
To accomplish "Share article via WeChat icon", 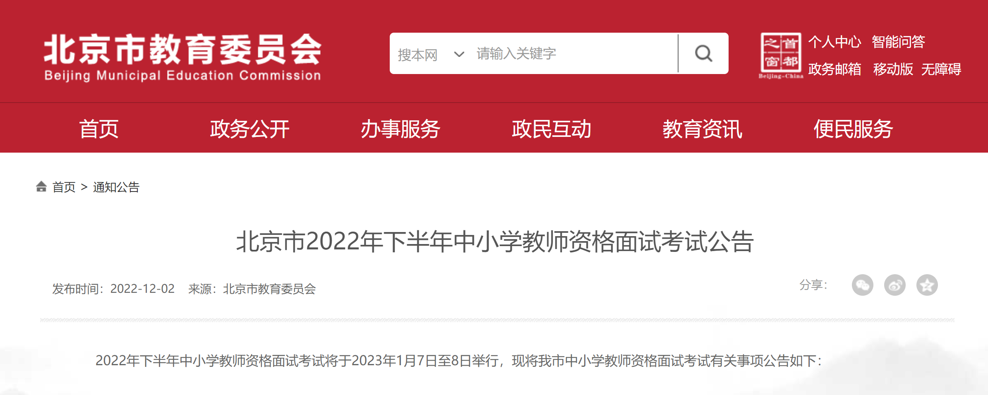I will coord(863,285).
